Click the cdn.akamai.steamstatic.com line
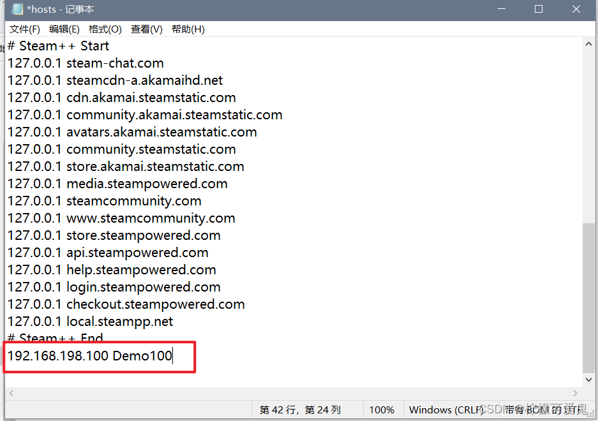 coord(122,98)
